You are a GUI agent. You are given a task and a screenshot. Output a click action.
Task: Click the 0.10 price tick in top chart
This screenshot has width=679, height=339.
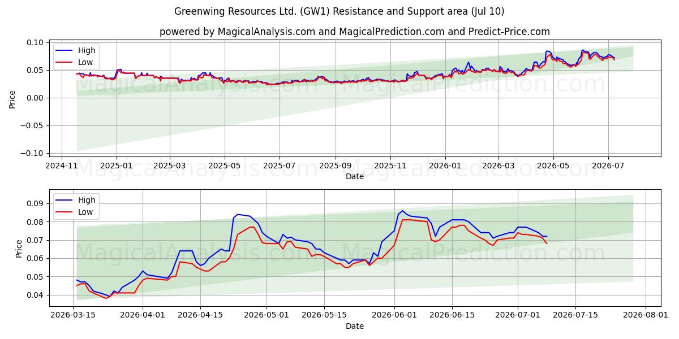click(x=35, y=43)
